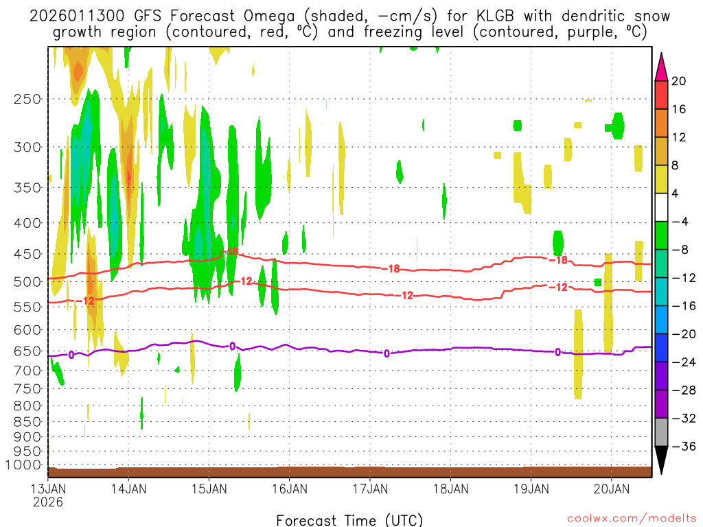The image size is (703, 527).
Task: Click the 700 pressure level label
Action: pos(27,371)
